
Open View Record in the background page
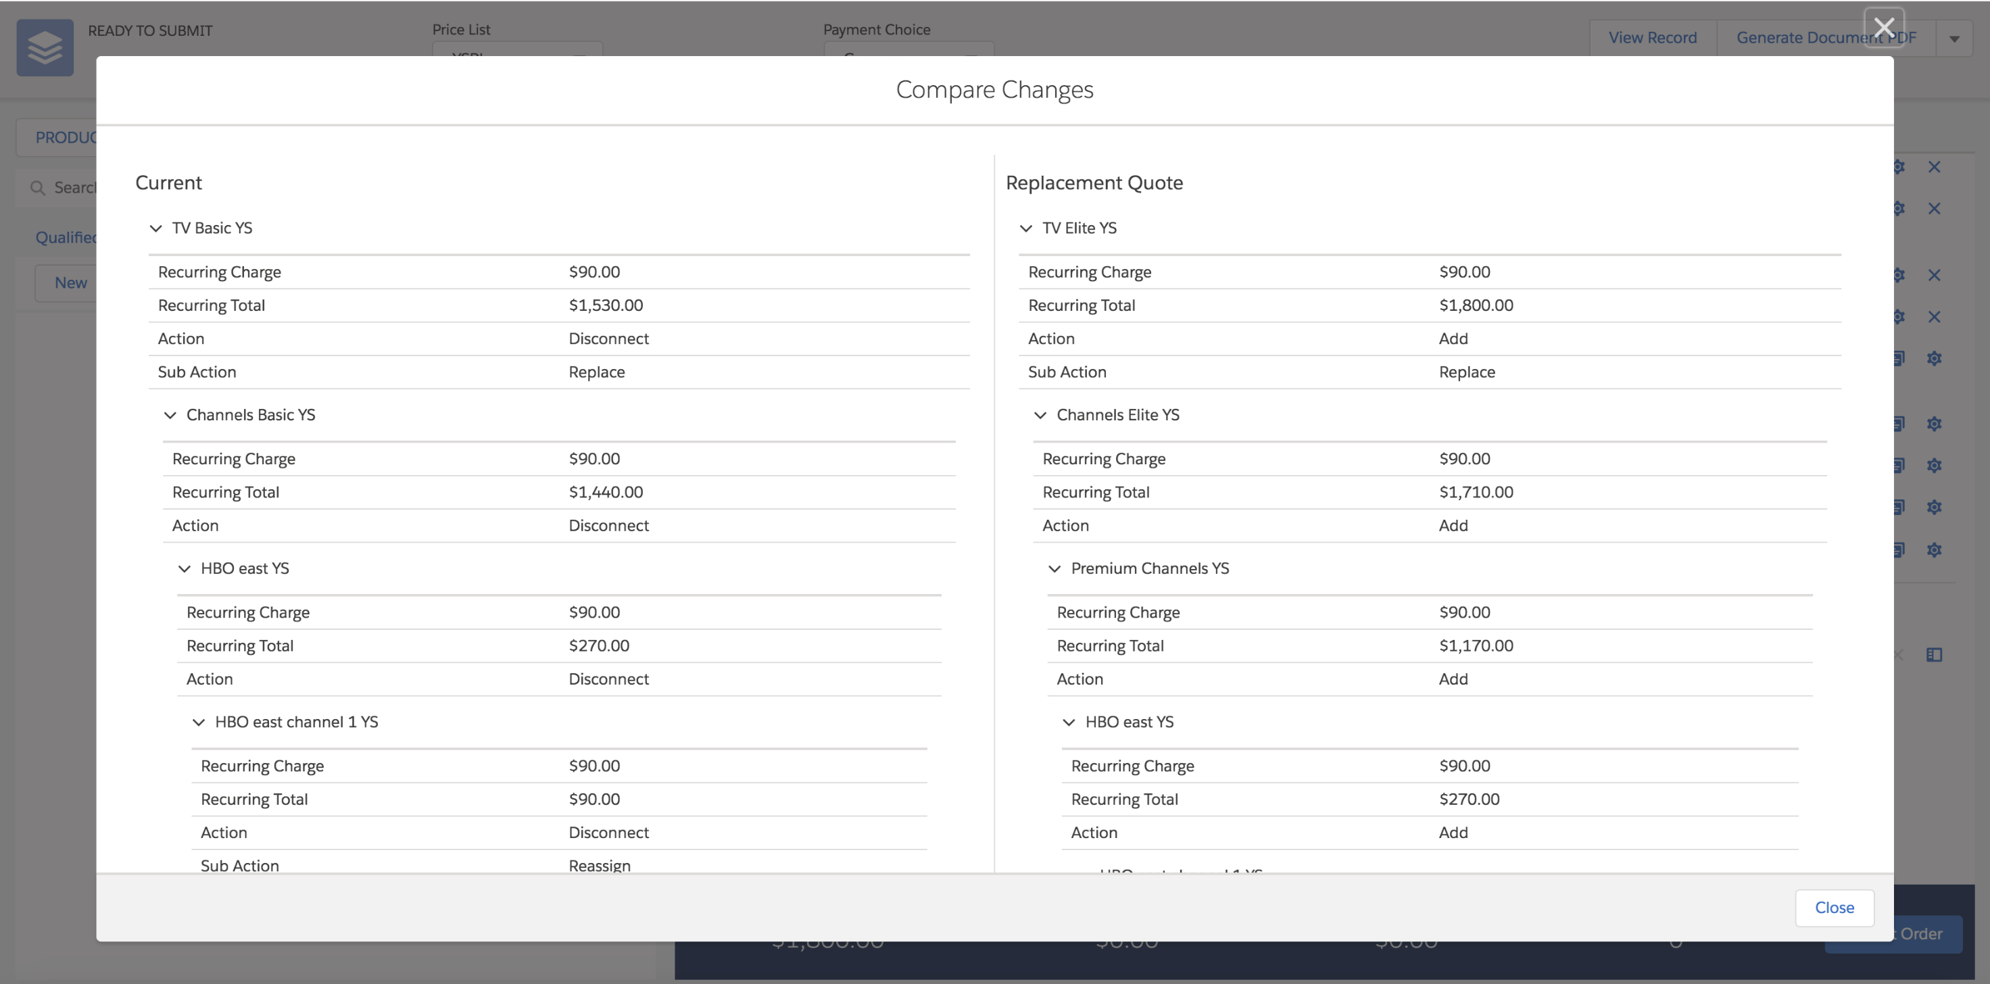pos(1653,37)
